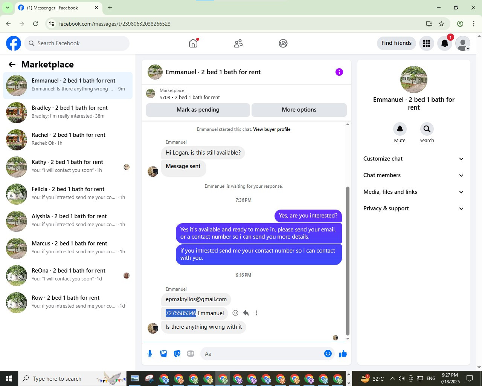Click the Find friends button

tap(397, 43)
